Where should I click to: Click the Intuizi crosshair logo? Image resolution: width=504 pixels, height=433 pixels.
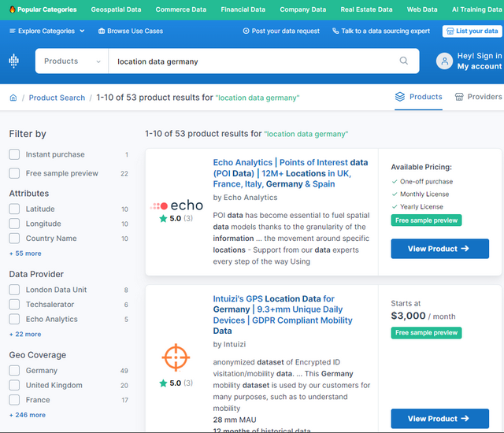176,357
